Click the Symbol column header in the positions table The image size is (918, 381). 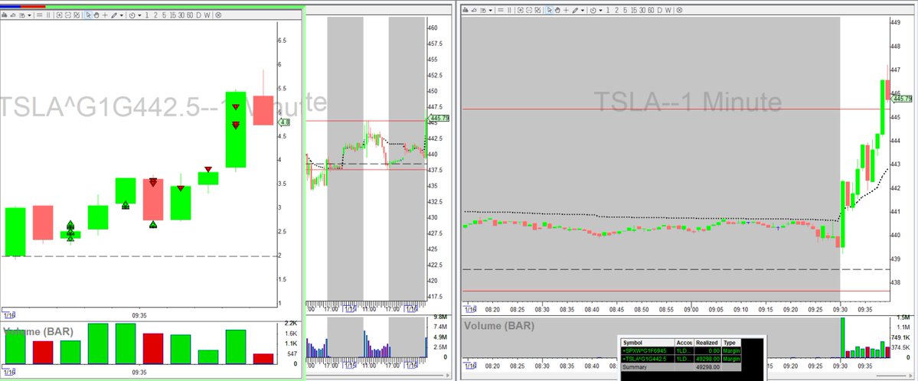tap(648, 343)
